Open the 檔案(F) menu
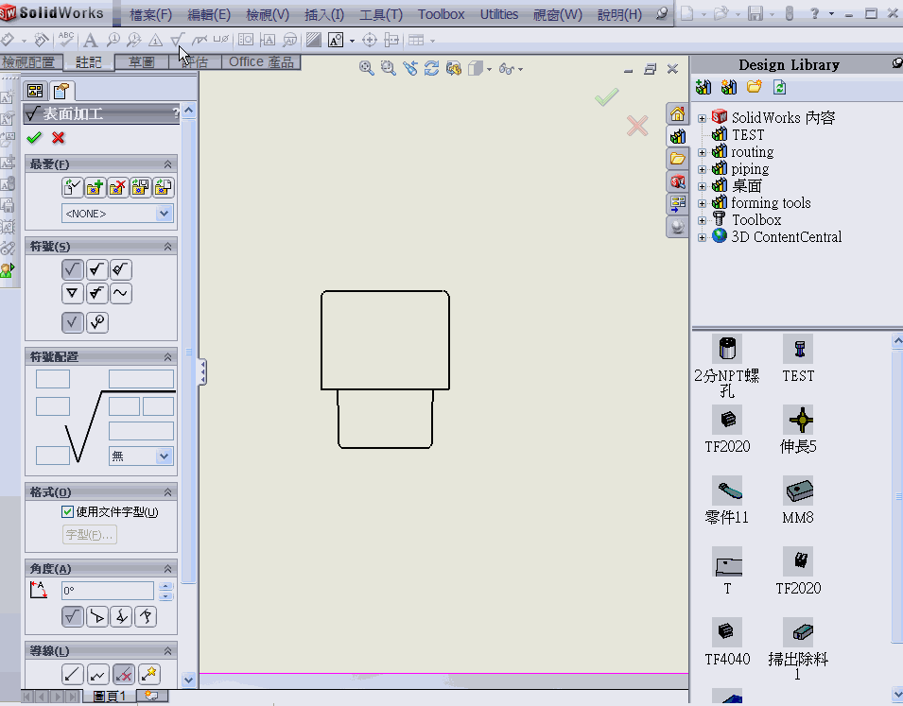The width and height of the screenshot is (903, 706). [x=151, y=14]
